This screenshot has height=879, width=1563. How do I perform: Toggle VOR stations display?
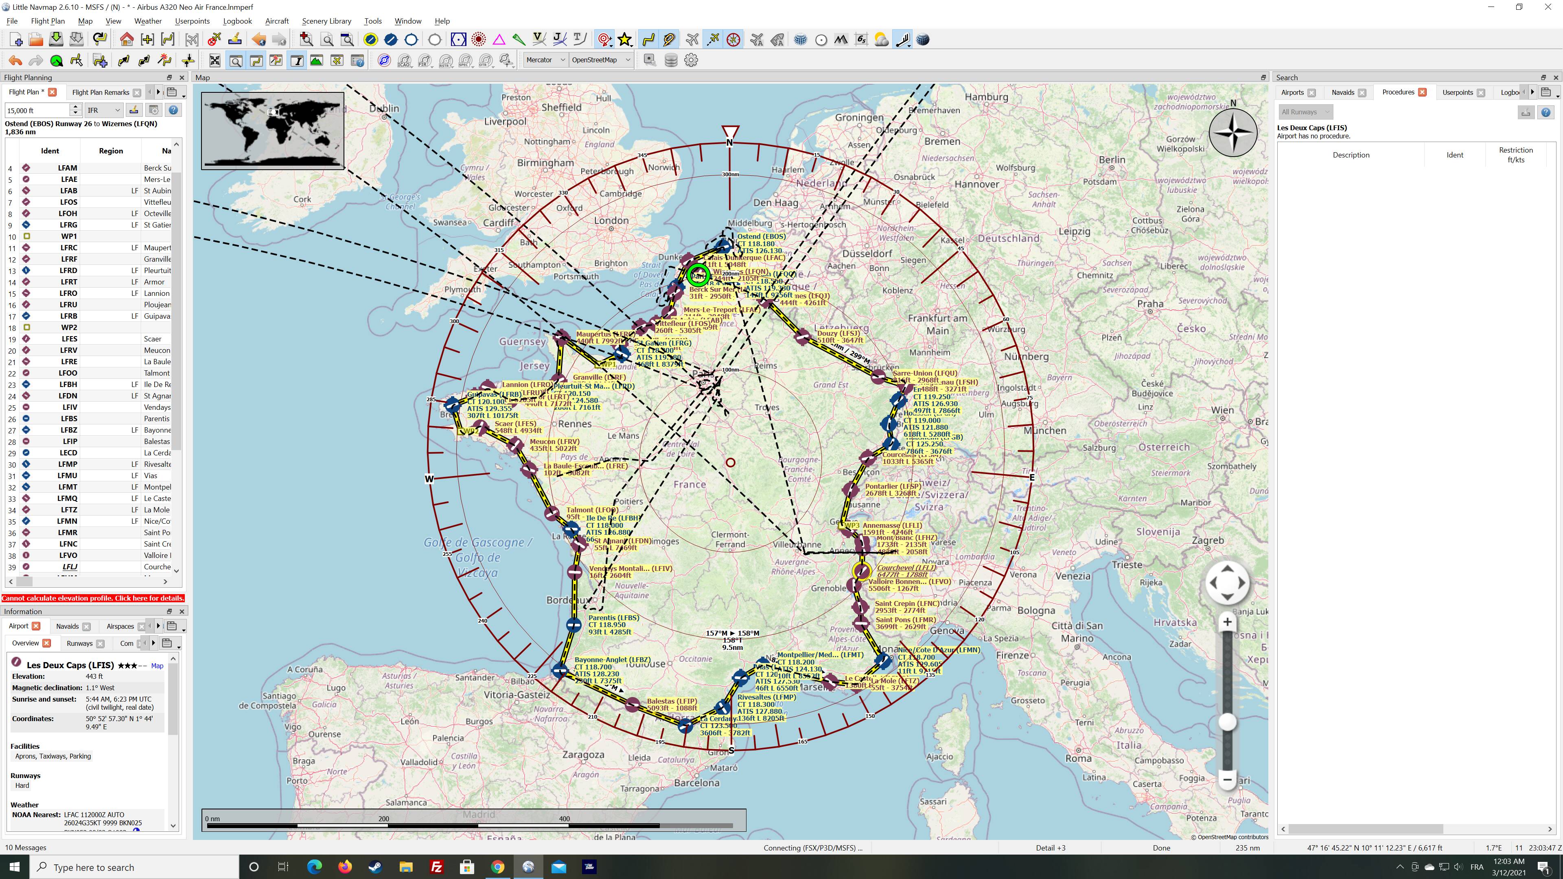pyautogui.click(x=458, y=40)
